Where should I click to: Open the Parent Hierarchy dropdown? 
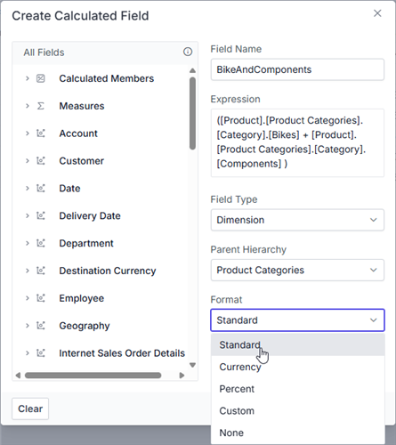pos(297,270)
